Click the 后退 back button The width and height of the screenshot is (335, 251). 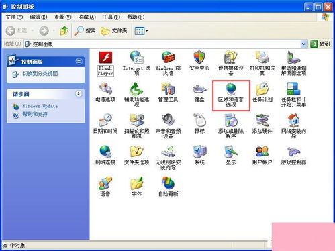[x=17, y=31]
